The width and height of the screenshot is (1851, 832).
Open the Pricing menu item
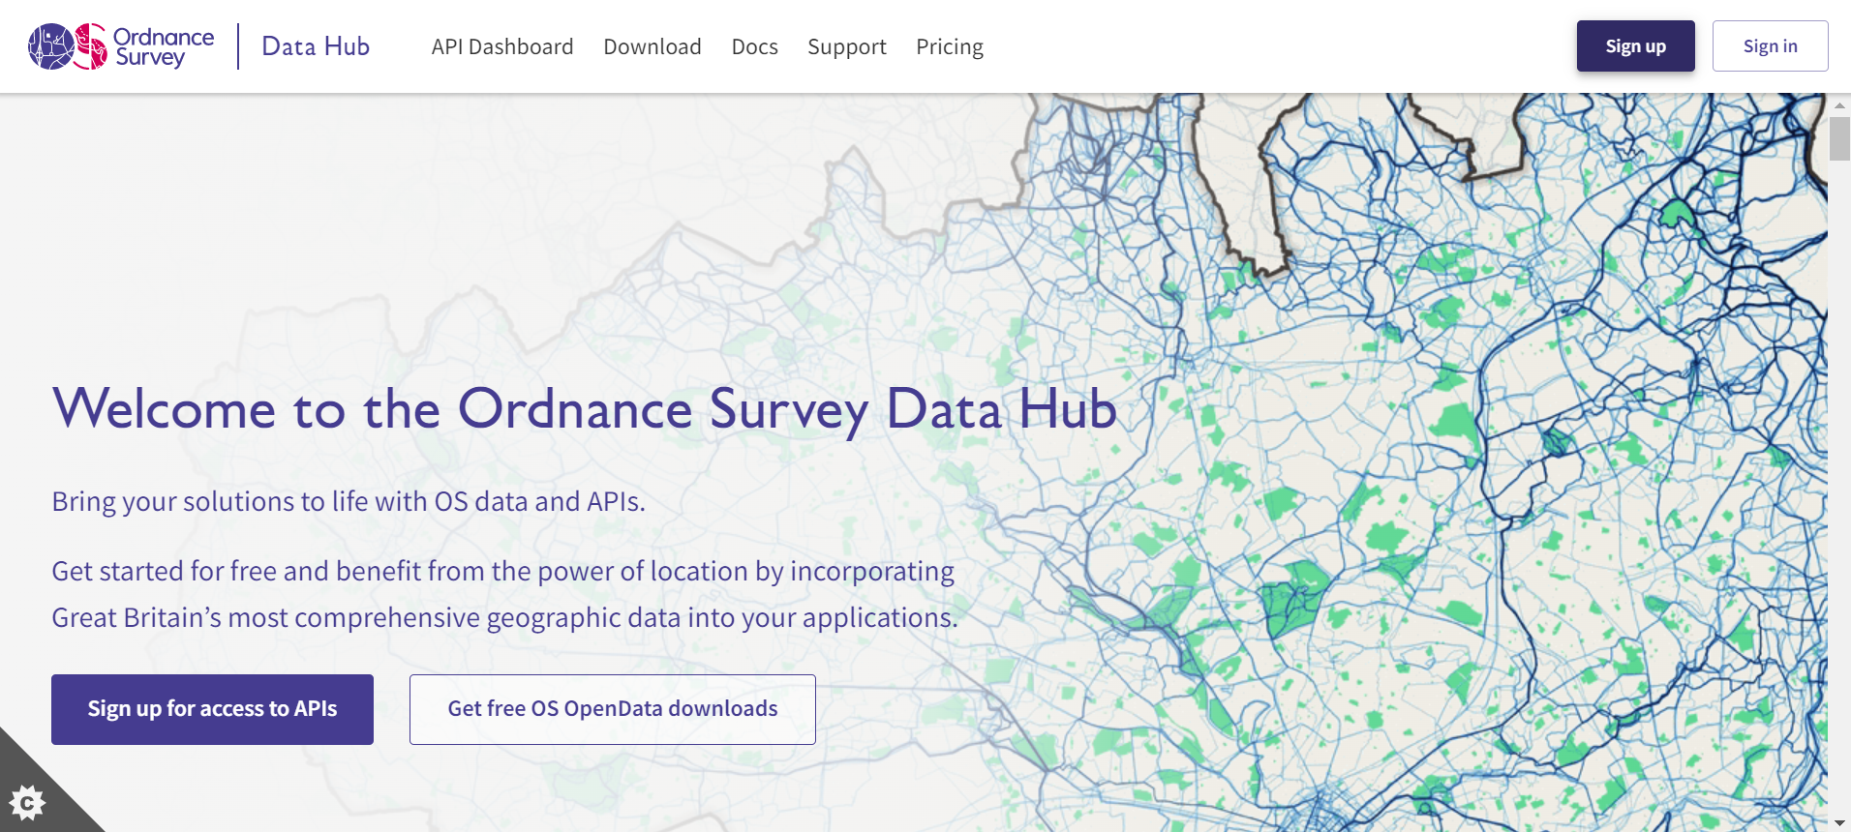coord(950,46)
